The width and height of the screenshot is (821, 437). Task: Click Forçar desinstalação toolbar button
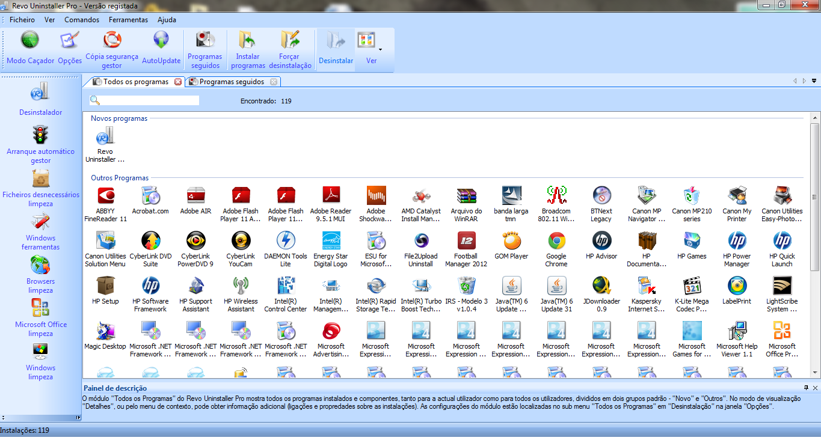(291, 50)
